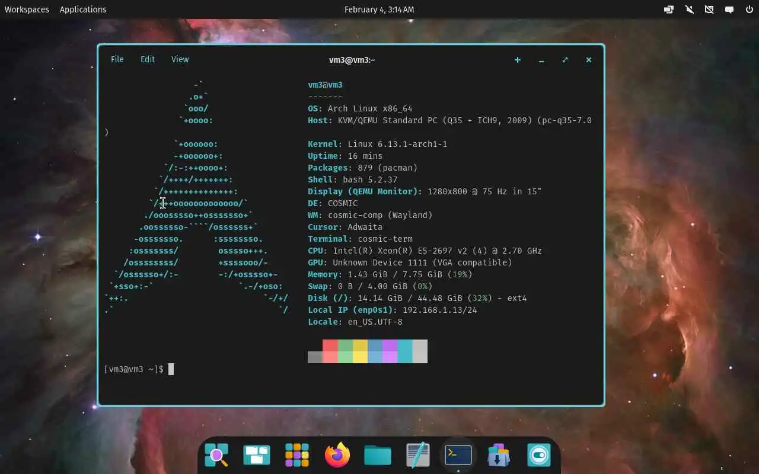Viewport: 759px width, 474px height.
Task: Open the date and time calendar applet
Action: [379, 9]
